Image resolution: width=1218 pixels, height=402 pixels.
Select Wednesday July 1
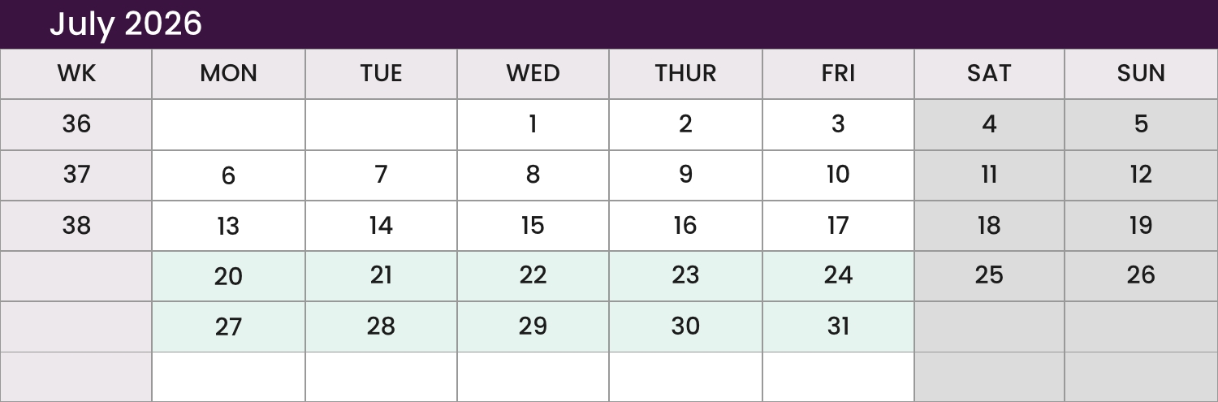(533, 125)
